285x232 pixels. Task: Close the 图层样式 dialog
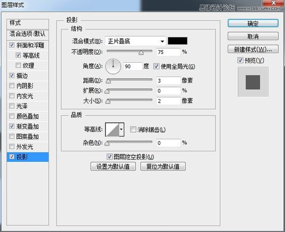pyautogui.click(x=274, y=3)
